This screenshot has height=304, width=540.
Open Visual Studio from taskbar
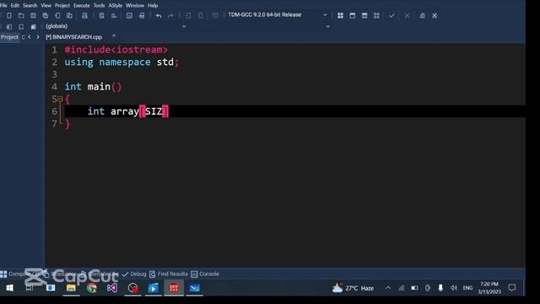click(x=112, y=288)
